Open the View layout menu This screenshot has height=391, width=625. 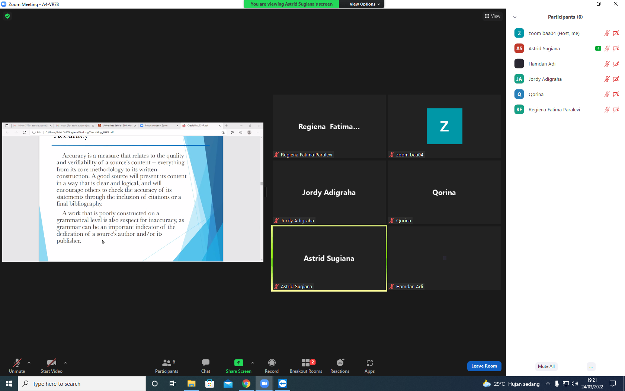493,16
